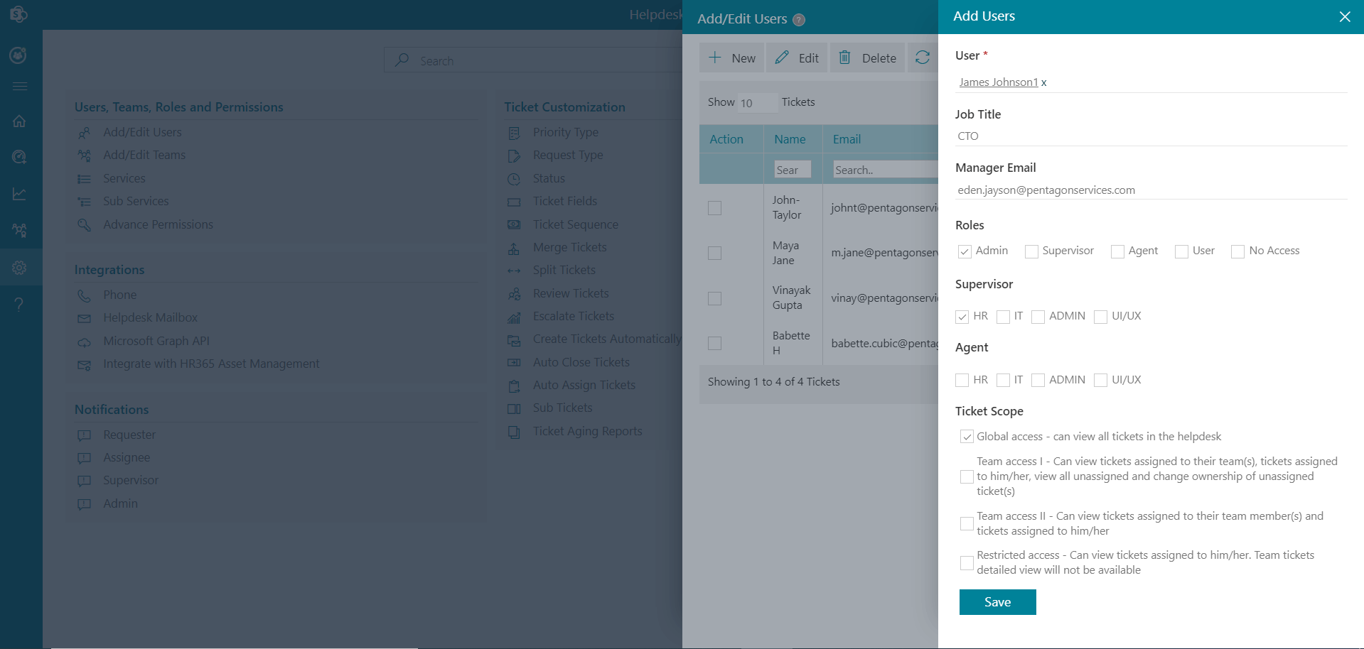Open the Home icon in the sidebar

click(x=19, y=121)
